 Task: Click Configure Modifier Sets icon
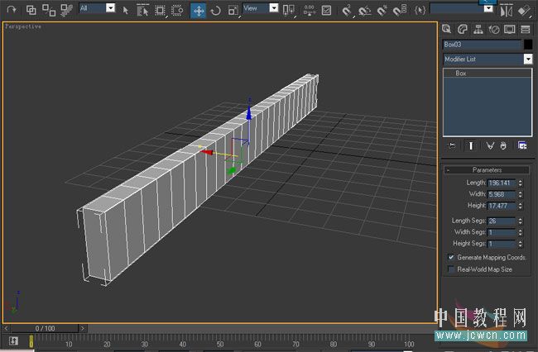pos(522,145)
